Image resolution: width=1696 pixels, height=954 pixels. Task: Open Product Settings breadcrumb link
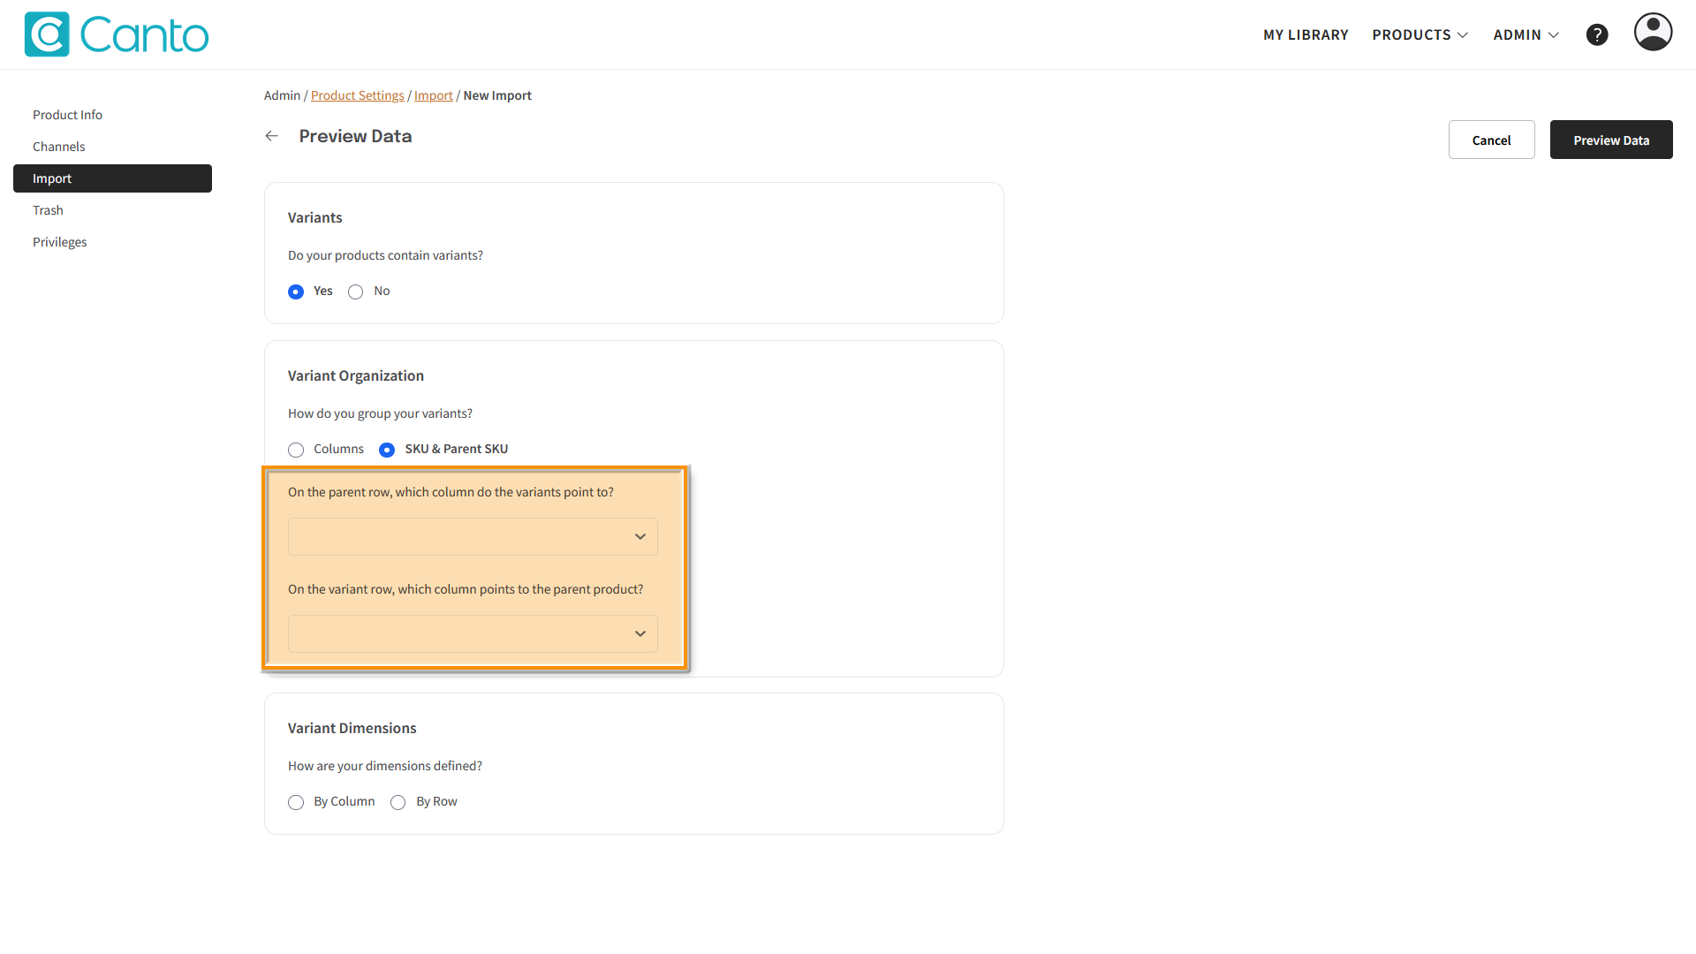coord(357,95)
